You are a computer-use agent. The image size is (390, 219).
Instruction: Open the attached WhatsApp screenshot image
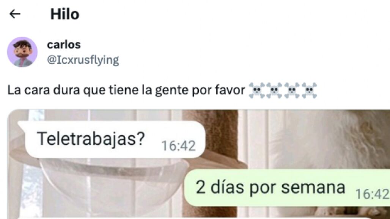(x=199, y=164)
